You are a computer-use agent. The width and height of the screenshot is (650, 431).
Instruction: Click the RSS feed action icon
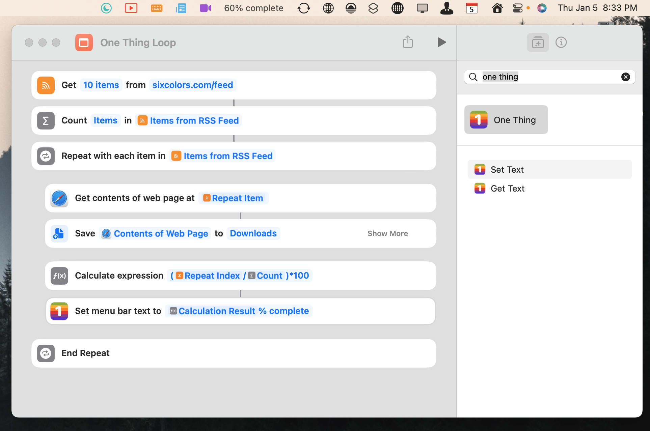[46, 85]
